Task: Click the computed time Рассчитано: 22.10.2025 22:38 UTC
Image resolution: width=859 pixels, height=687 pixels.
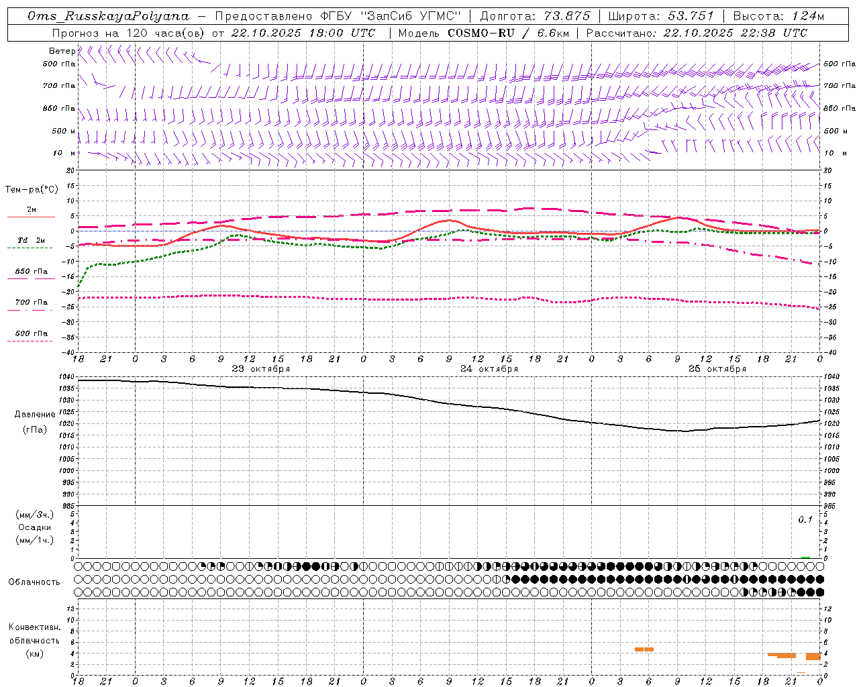Action: coord(697,33)
